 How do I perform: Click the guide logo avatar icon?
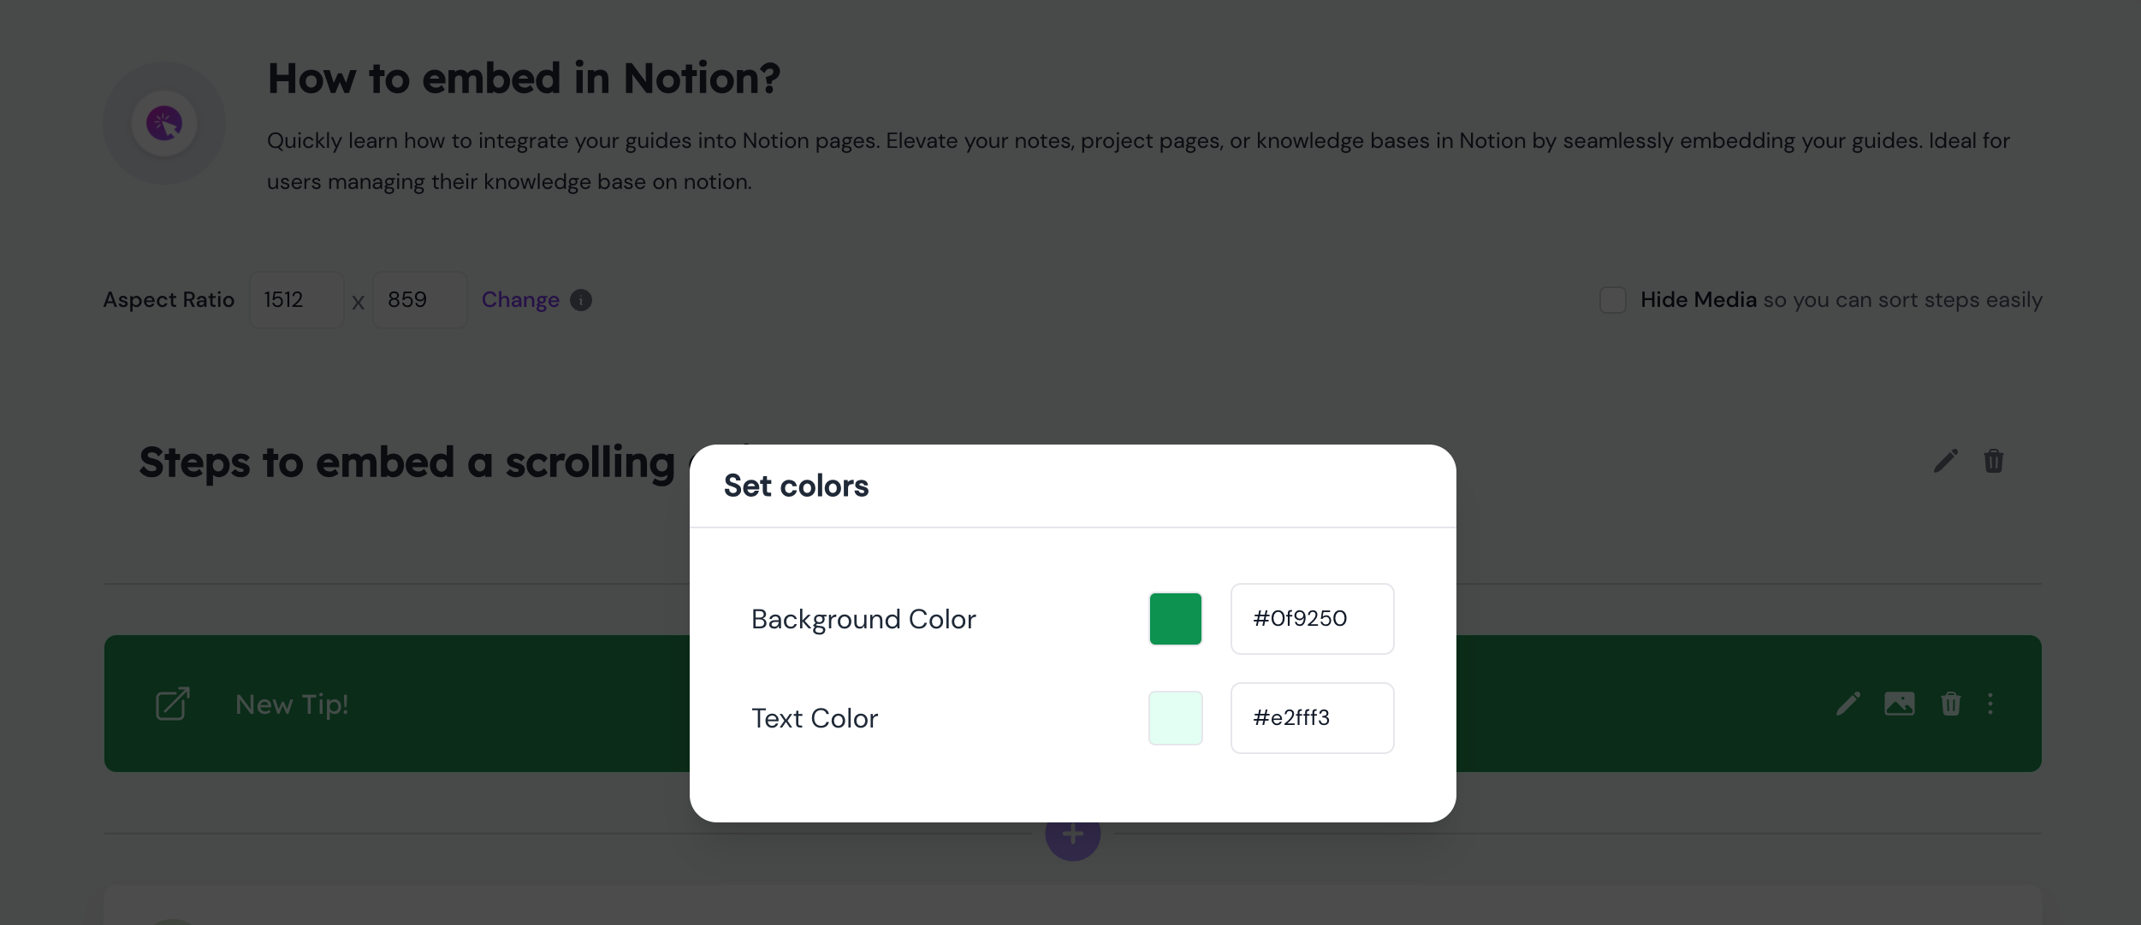(x=164, y=123)
